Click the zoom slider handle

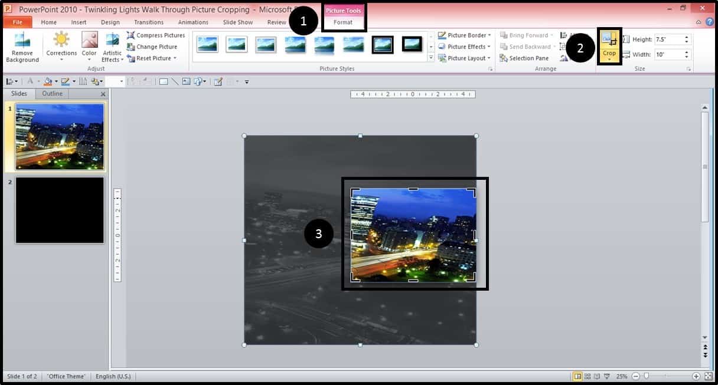tap(647, 376)
